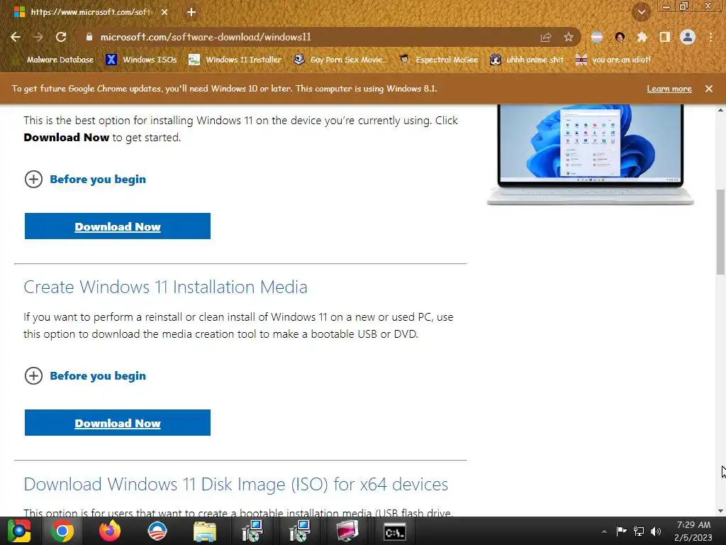Launch Firefox from the taskbar
This screenshot has width=726, height=545.
click(x=110, y=531)
